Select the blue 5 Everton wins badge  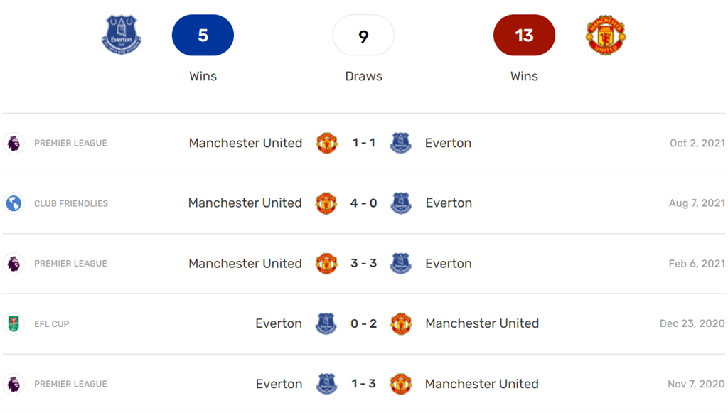[203, 36]
